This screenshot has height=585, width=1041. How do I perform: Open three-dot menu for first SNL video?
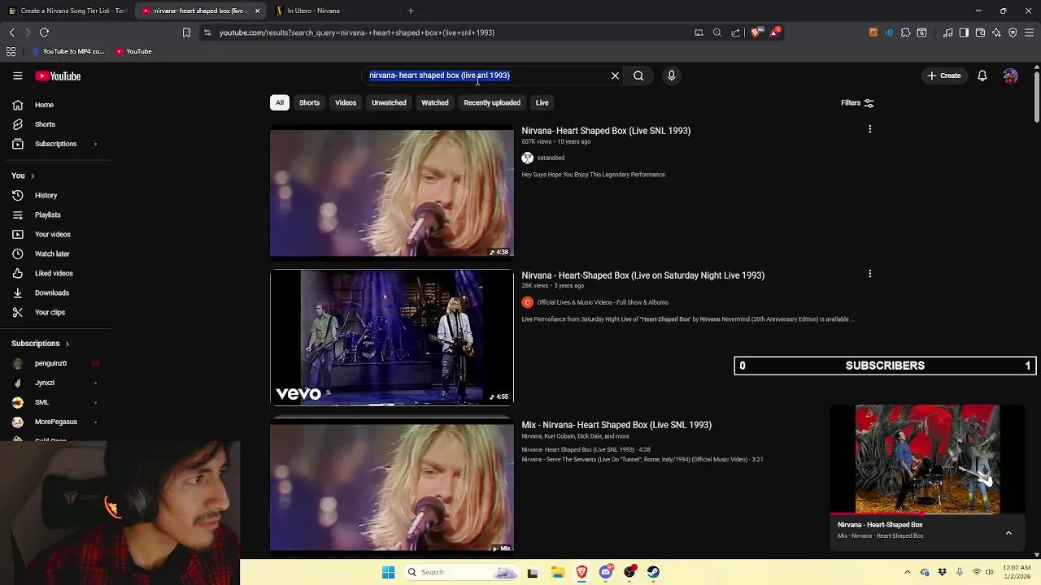point(869,129)
